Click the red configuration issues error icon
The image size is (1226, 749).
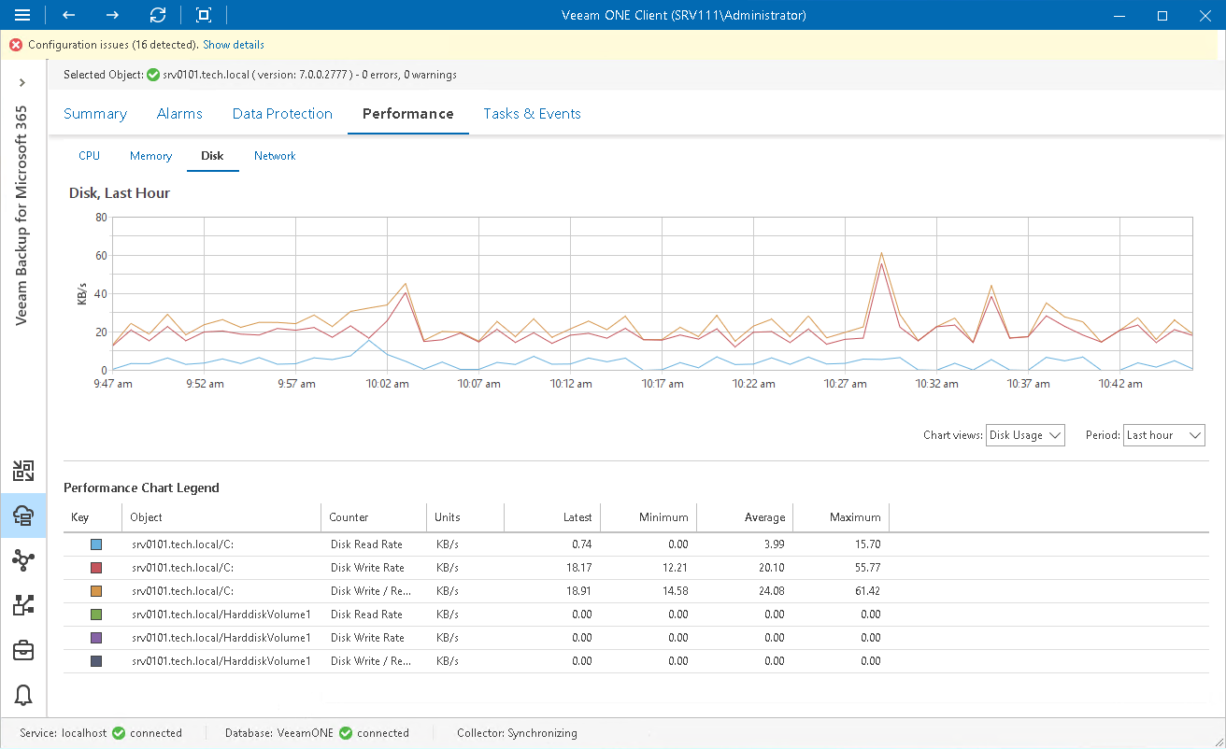point(16,45)
